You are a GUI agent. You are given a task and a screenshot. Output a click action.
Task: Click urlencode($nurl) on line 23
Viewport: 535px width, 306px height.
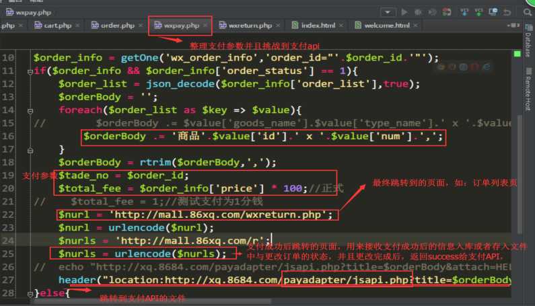point(158,227)
